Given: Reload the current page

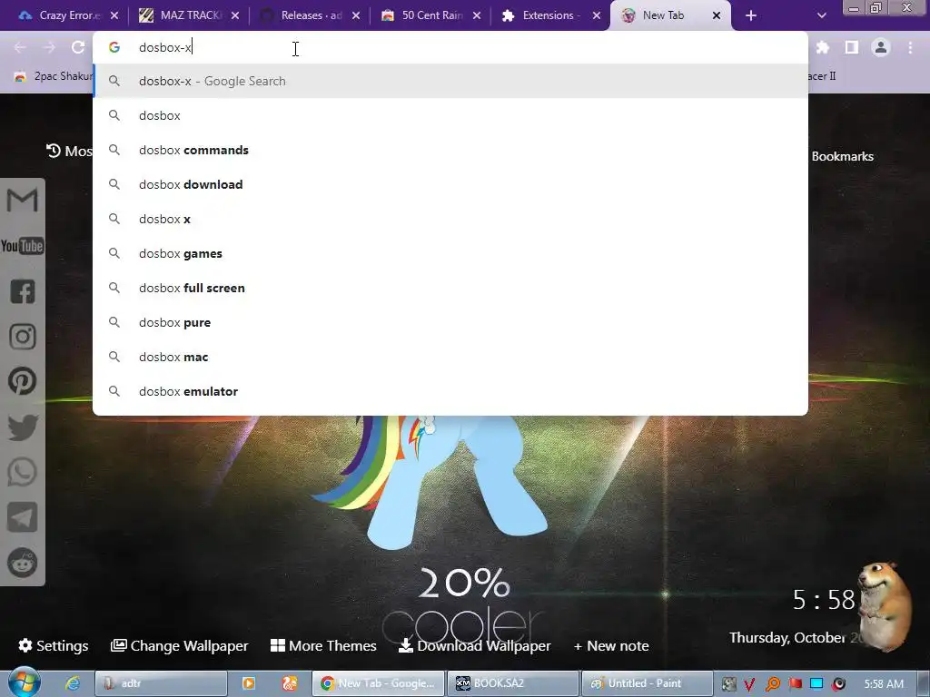Looking at the screenshot, I should coord(78,47).
